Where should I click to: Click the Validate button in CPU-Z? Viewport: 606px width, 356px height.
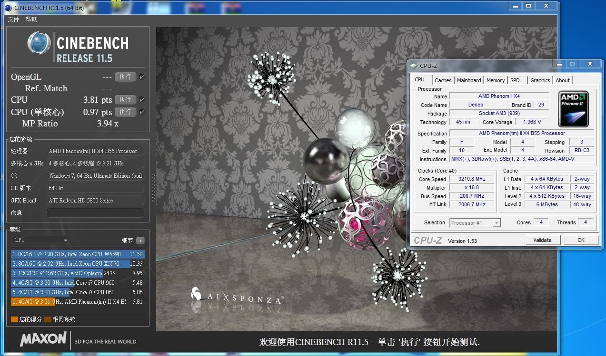pyautogui.click(x=542, y=240)
